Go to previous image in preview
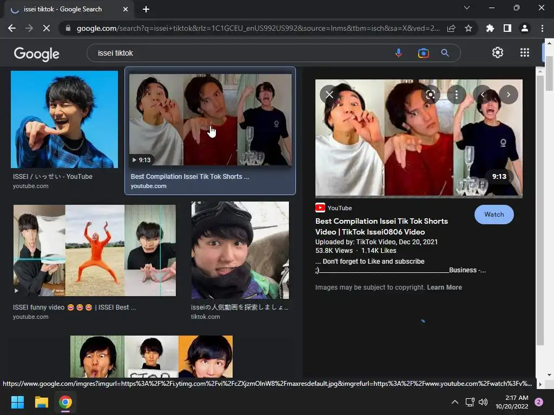This screenshot has height=415, width=554. click(x=482, y=95)
